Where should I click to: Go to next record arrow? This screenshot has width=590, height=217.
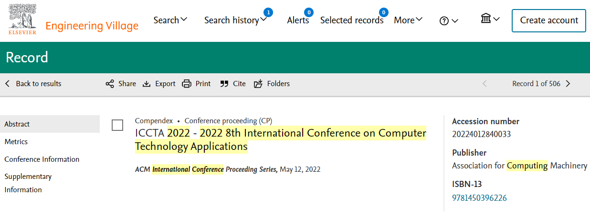coord(568,84)
